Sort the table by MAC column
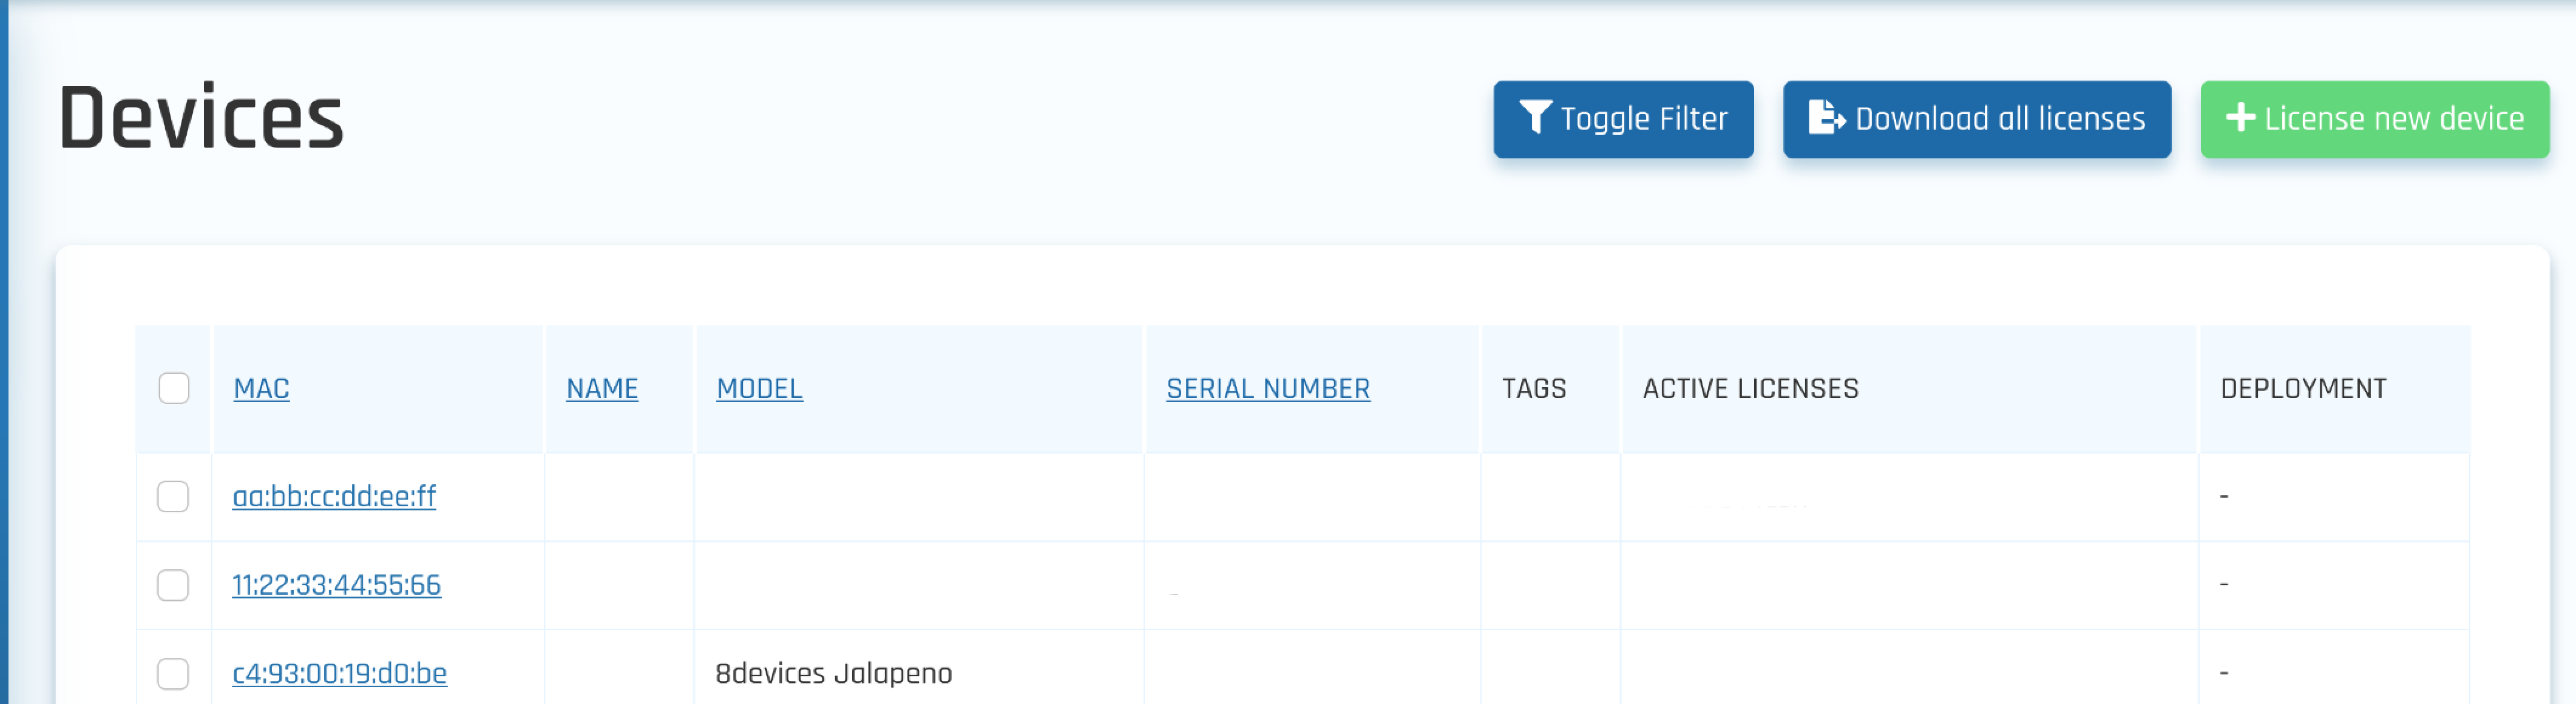Viewport: 2576px width, 704px height. click(261, 388)
